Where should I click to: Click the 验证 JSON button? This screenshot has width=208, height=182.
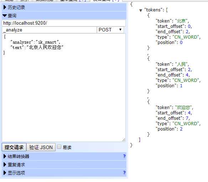(x=41, y=147)
